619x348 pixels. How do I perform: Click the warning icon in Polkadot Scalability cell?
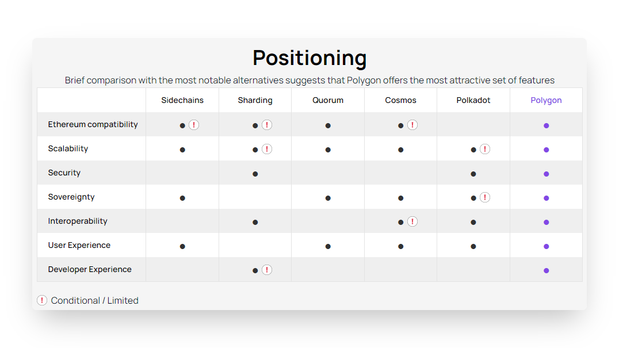[485, 149]
